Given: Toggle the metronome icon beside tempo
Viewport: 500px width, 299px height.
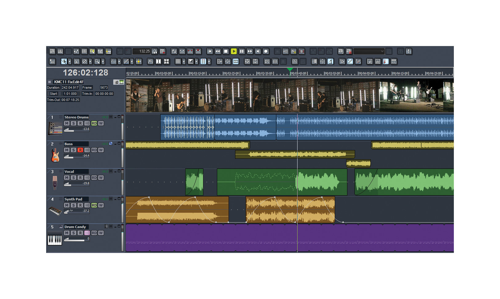Looking at the screenshot, I should (154, 51).
